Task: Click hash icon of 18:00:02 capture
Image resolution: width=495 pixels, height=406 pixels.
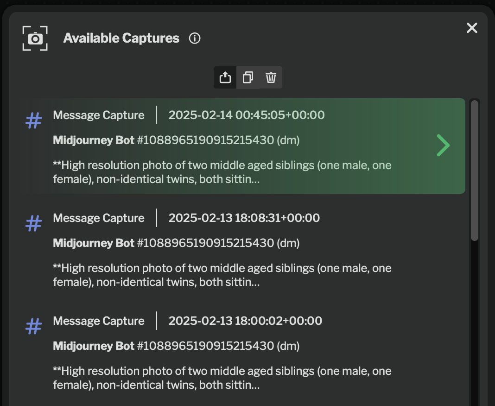Action: 33,326
